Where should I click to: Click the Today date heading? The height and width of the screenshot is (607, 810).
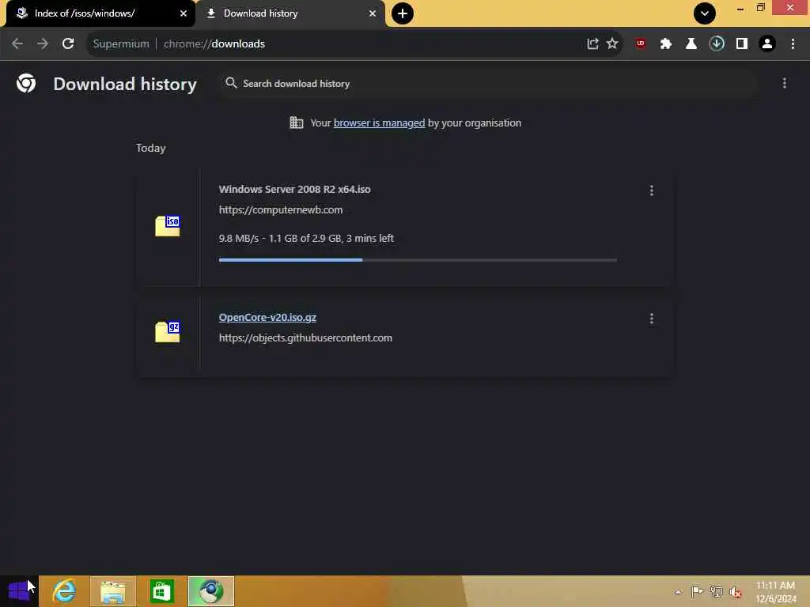(151, 148)
